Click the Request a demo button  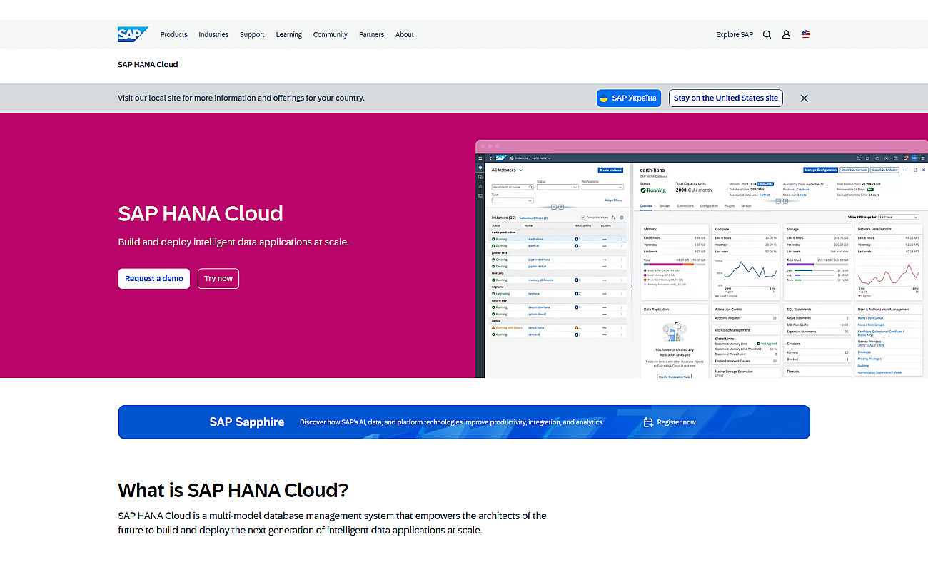coord(154,278)
